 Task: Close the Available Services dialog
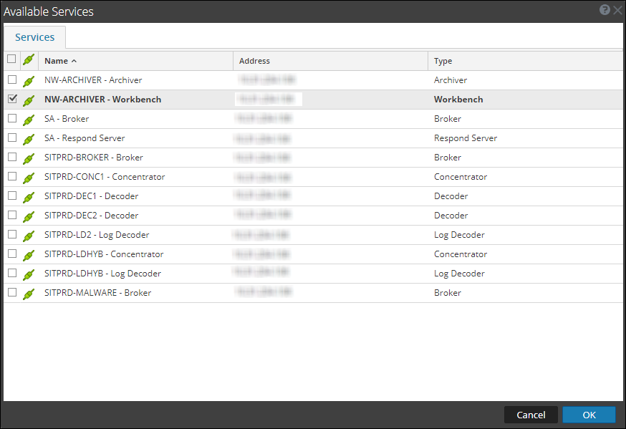point(617,11)
